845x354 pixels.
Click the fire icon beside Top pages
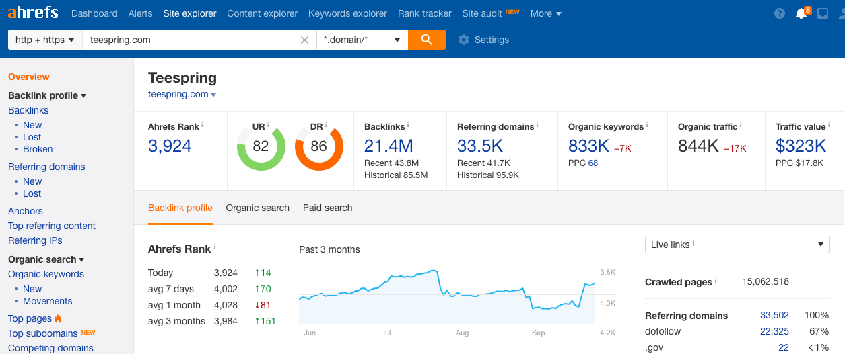click(x=58, y=318)
